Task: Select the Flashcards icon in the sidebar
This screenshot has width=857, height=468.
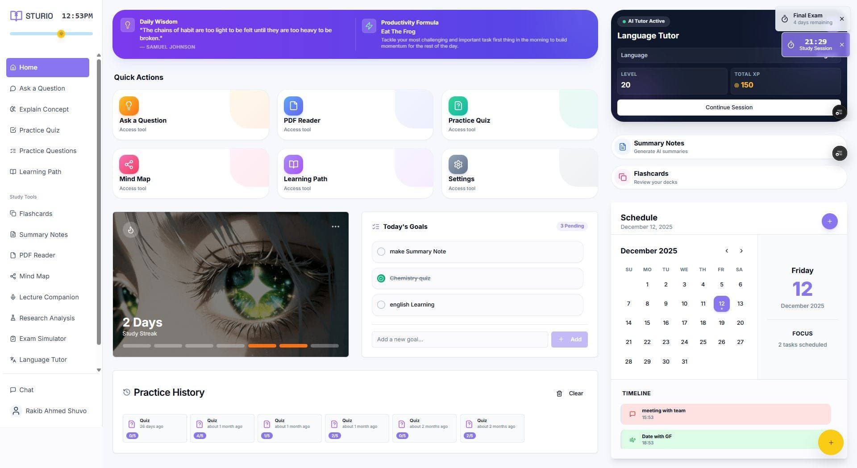Action: (x=13, y=214)
